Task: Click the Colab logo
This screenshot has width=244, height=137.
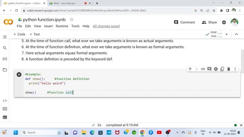Action: [x=8, y=22]
